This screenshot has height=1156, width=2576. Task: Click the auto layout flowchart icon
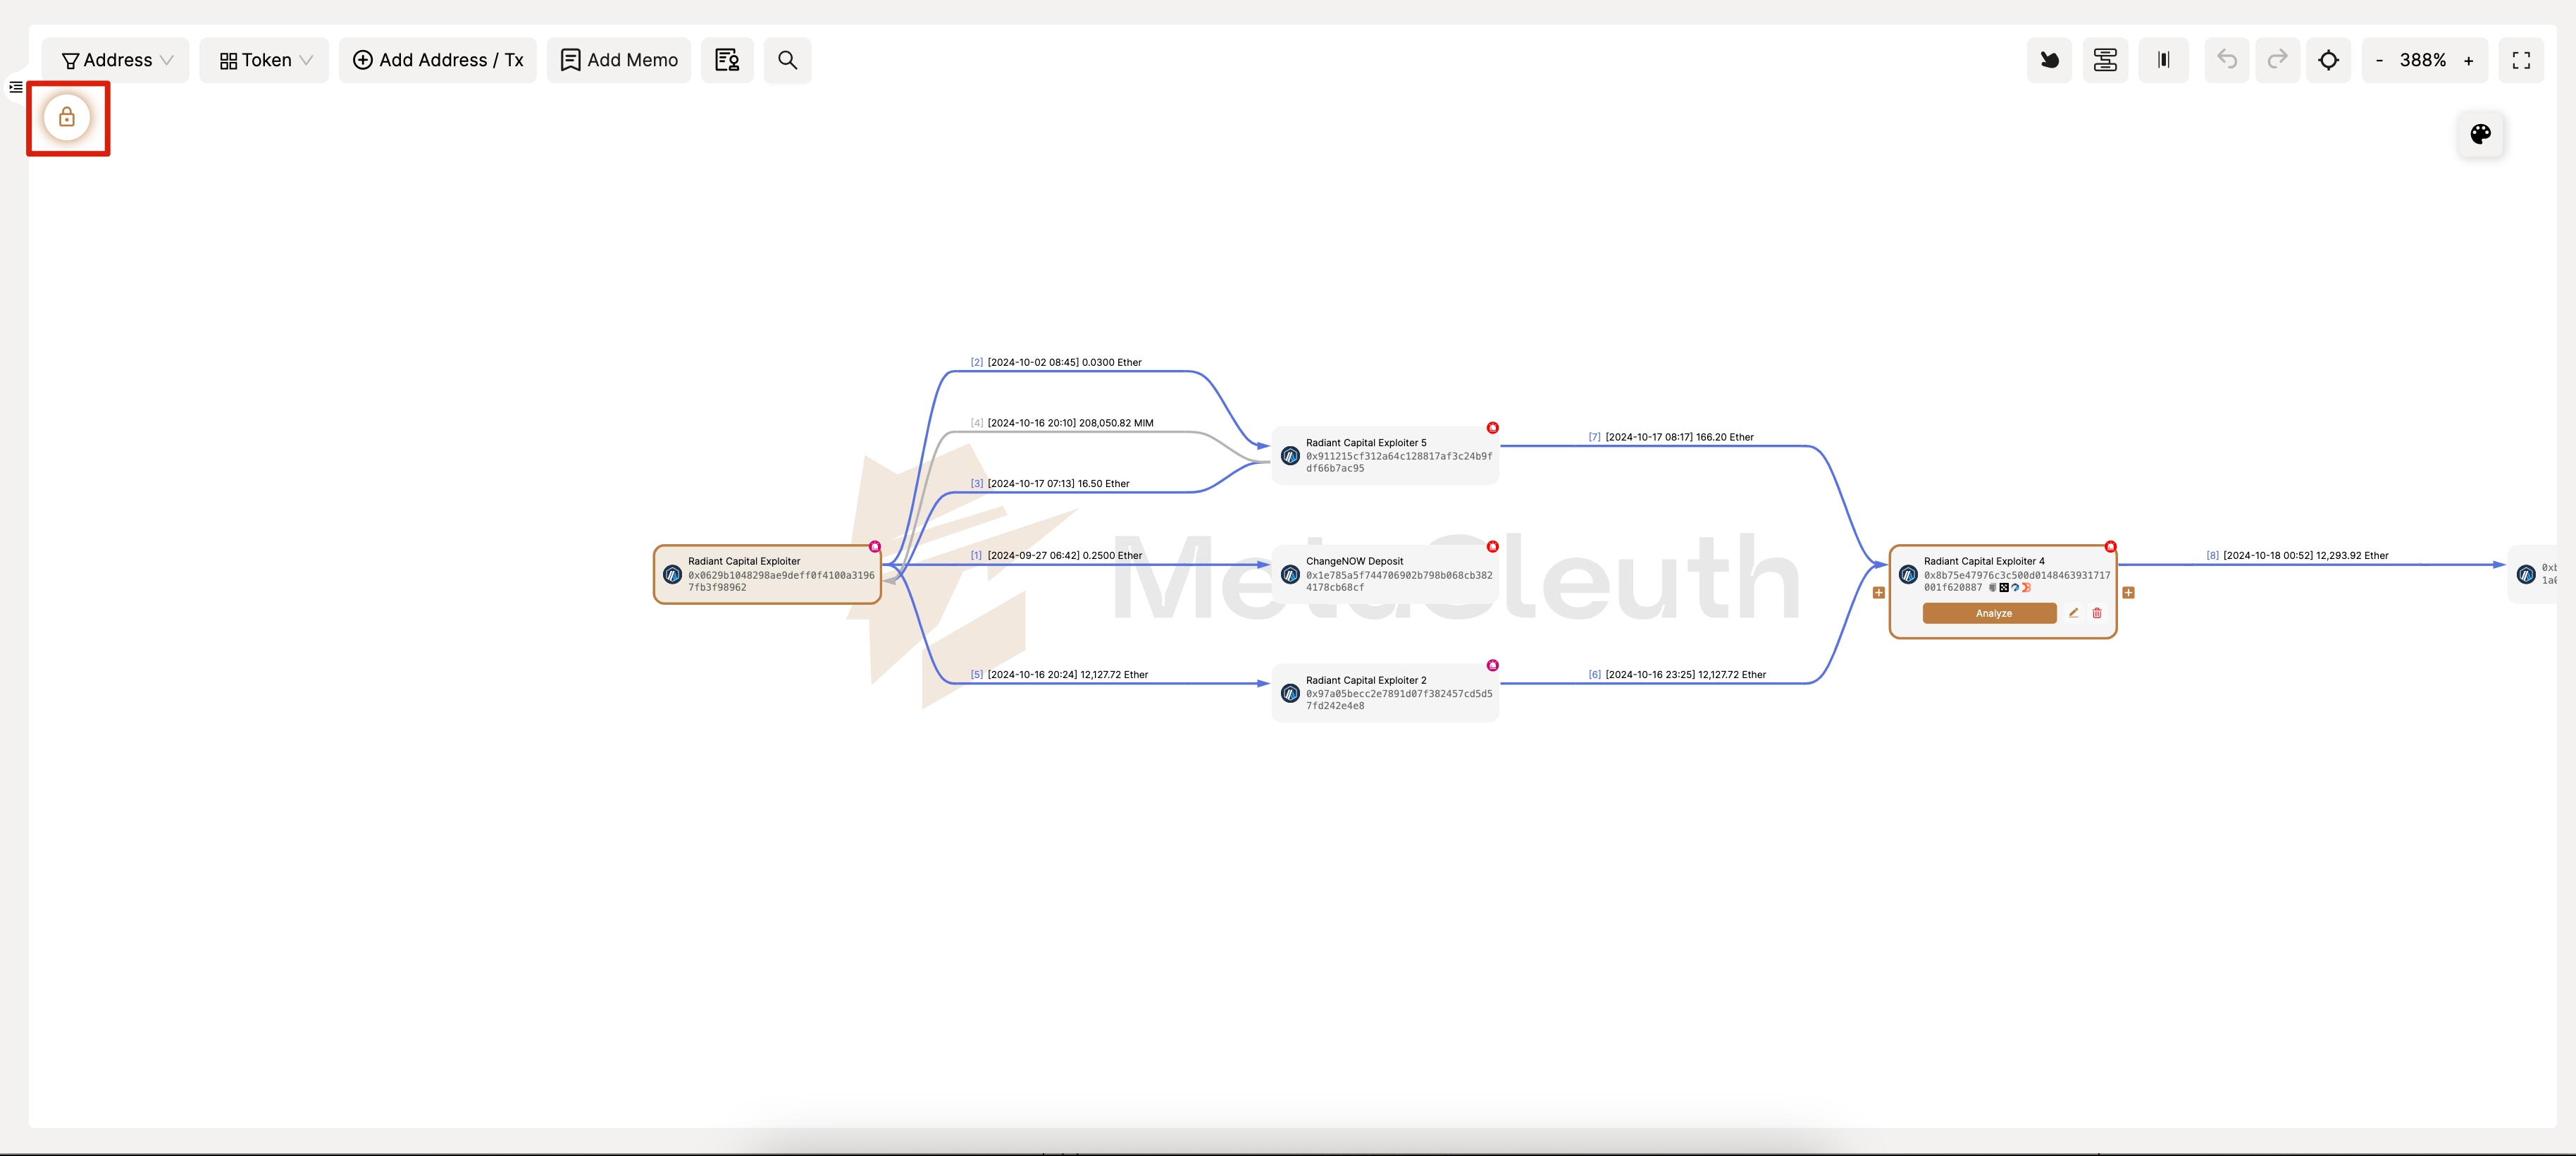(2105, 60)
